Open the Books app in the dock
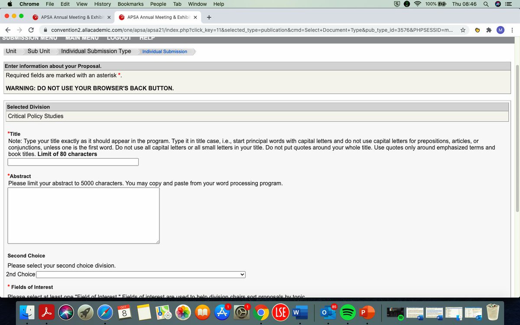This screenshot has height=325, width=520. pyautogui.click(x=202, y=312)
